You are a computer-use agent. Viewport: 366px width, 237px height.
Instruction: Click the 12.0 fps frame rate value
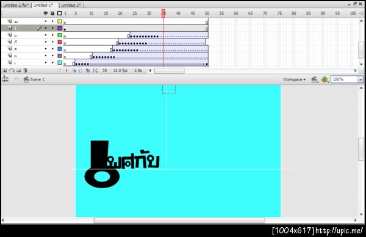(120, 70)
